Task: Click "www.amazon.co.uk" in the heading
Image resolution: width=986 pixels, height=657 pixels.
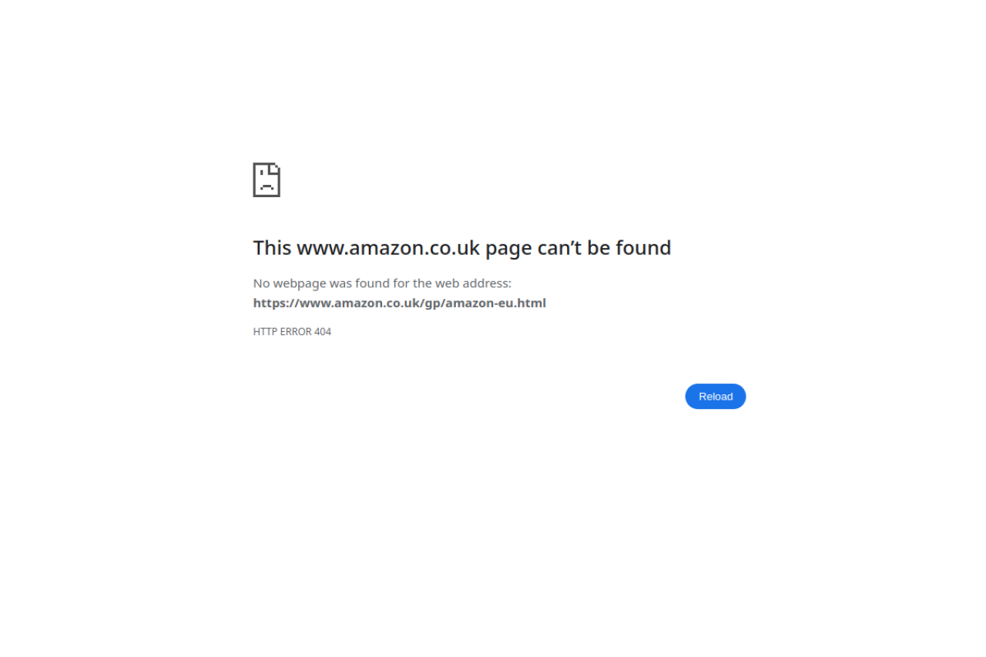Action: point(388,248)
